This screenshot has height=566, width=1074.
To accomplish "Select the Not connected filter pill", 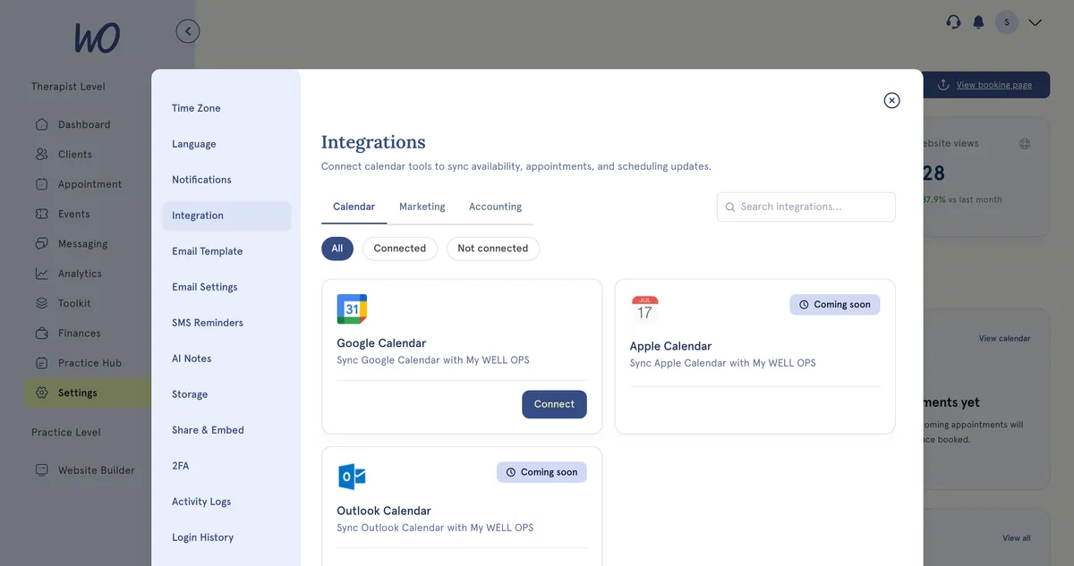I will (x=493, y=249).
